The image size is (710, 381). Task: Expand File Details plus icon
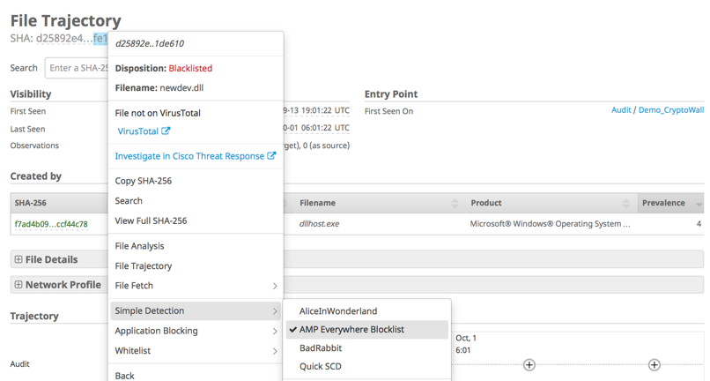18,259
